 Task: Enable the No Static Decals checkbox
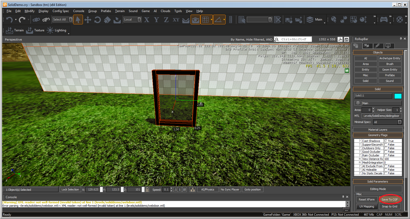click(x=386, y=173)
